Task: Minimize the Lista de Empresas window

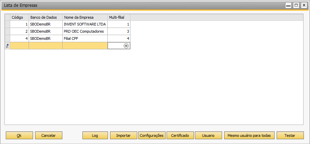Action: point(289,5)
